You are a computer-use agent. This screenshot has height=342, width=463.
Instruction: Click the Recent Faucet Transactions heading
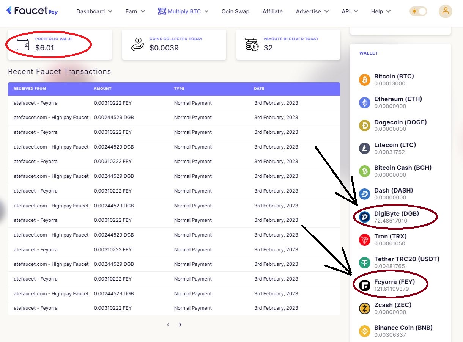click(x=60, y=72)
